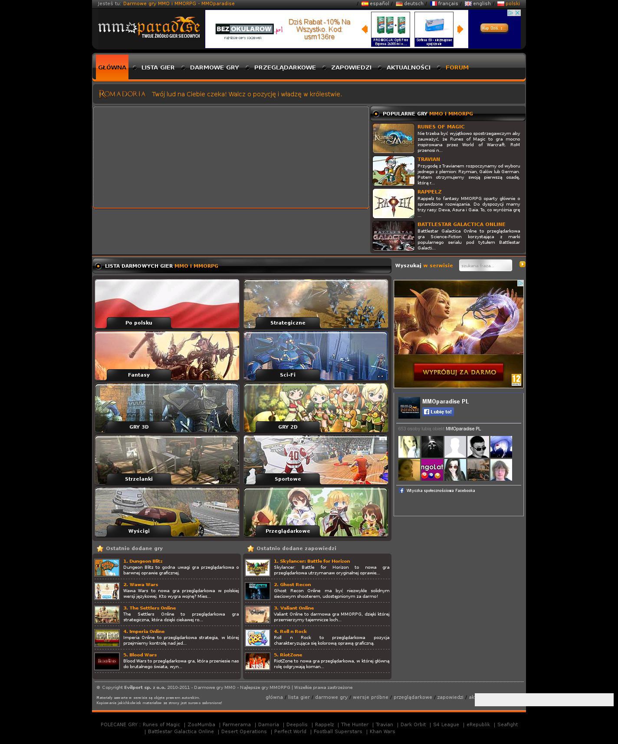Open the Fantasy games category tile

click(x=167, y=356)
